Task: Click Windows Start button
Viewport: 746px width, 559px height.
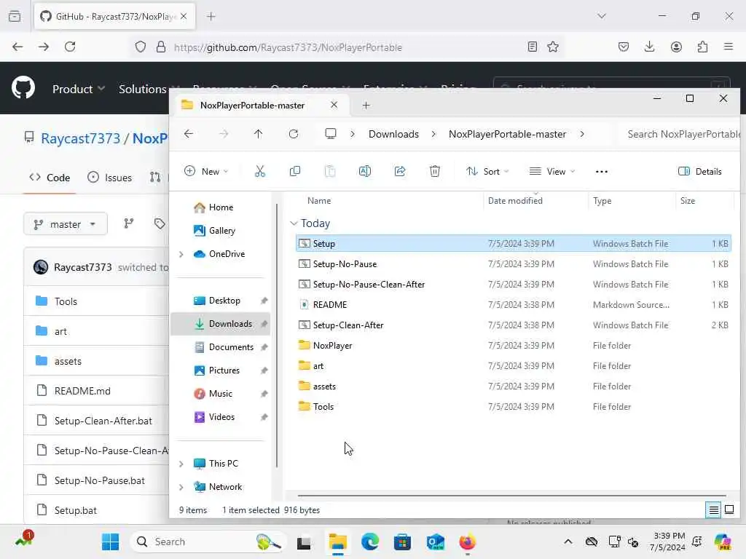Action: [111, 542]
